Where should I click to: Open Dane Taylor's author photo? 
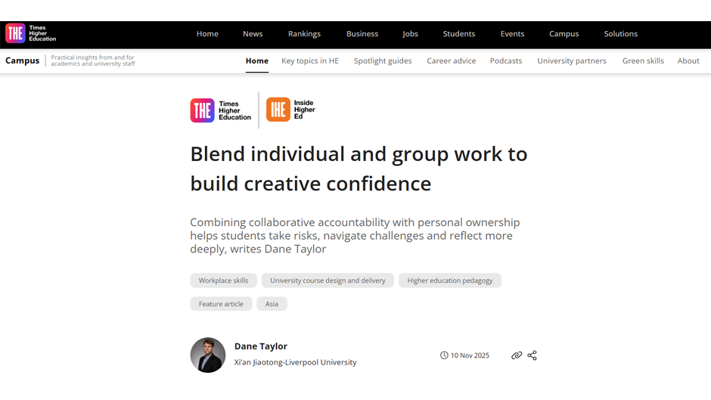(x=208, y=355)
